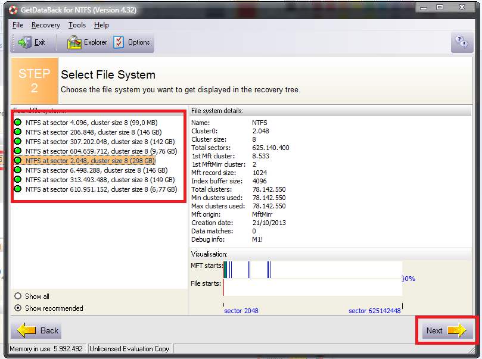Select NTFS at sector 307.202.048 (142 GB)

click(100, 142)
